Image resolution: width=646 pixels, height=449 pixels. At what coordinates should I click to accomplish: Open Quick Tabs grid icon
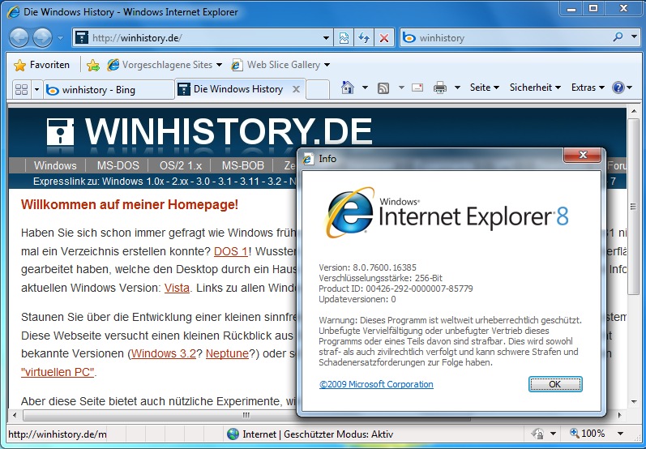coord(21,89)
